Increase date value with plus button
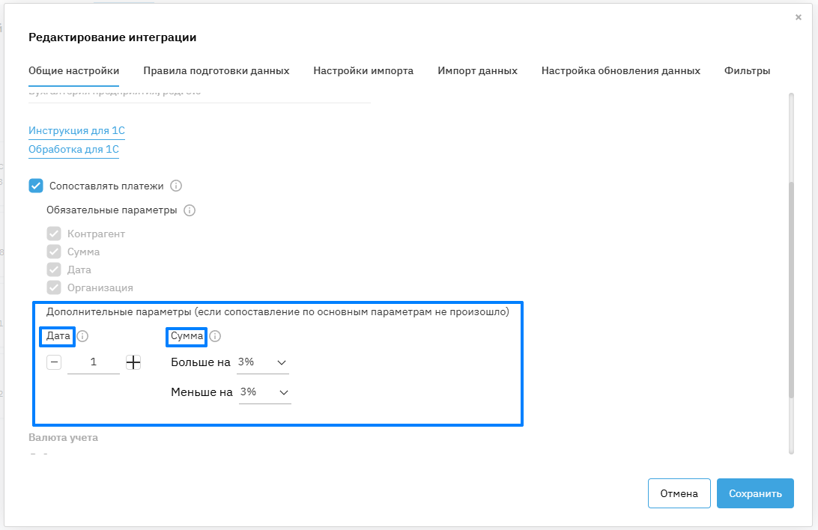 (133, 362)
